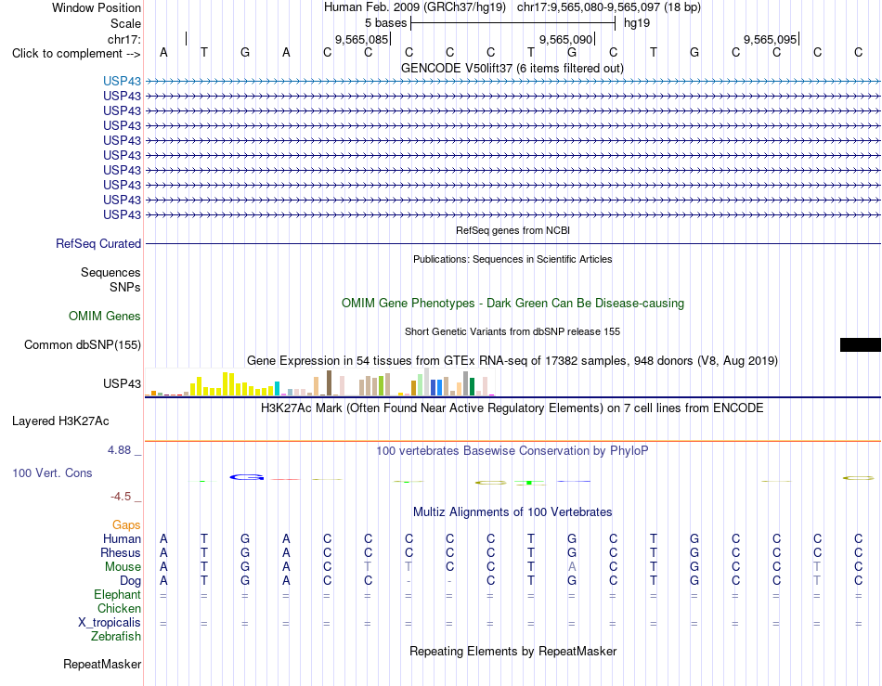Click the 9,565,090 position tick label
The width and height of the screenshot is (882, 686).
(x=566, y=39)
